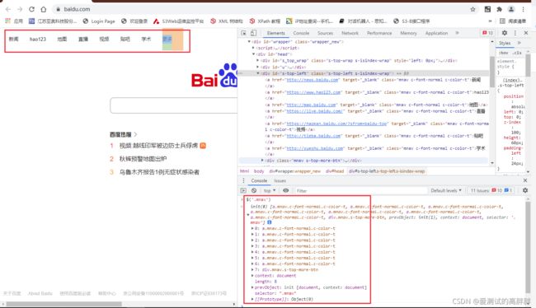The width and height of the screenshot is (536, 308).
Task: Select the body breadcrumb
Action: [x=259, y=171]
